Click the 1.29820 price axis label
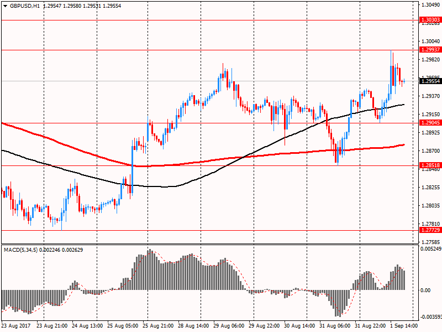 (431, 60)
